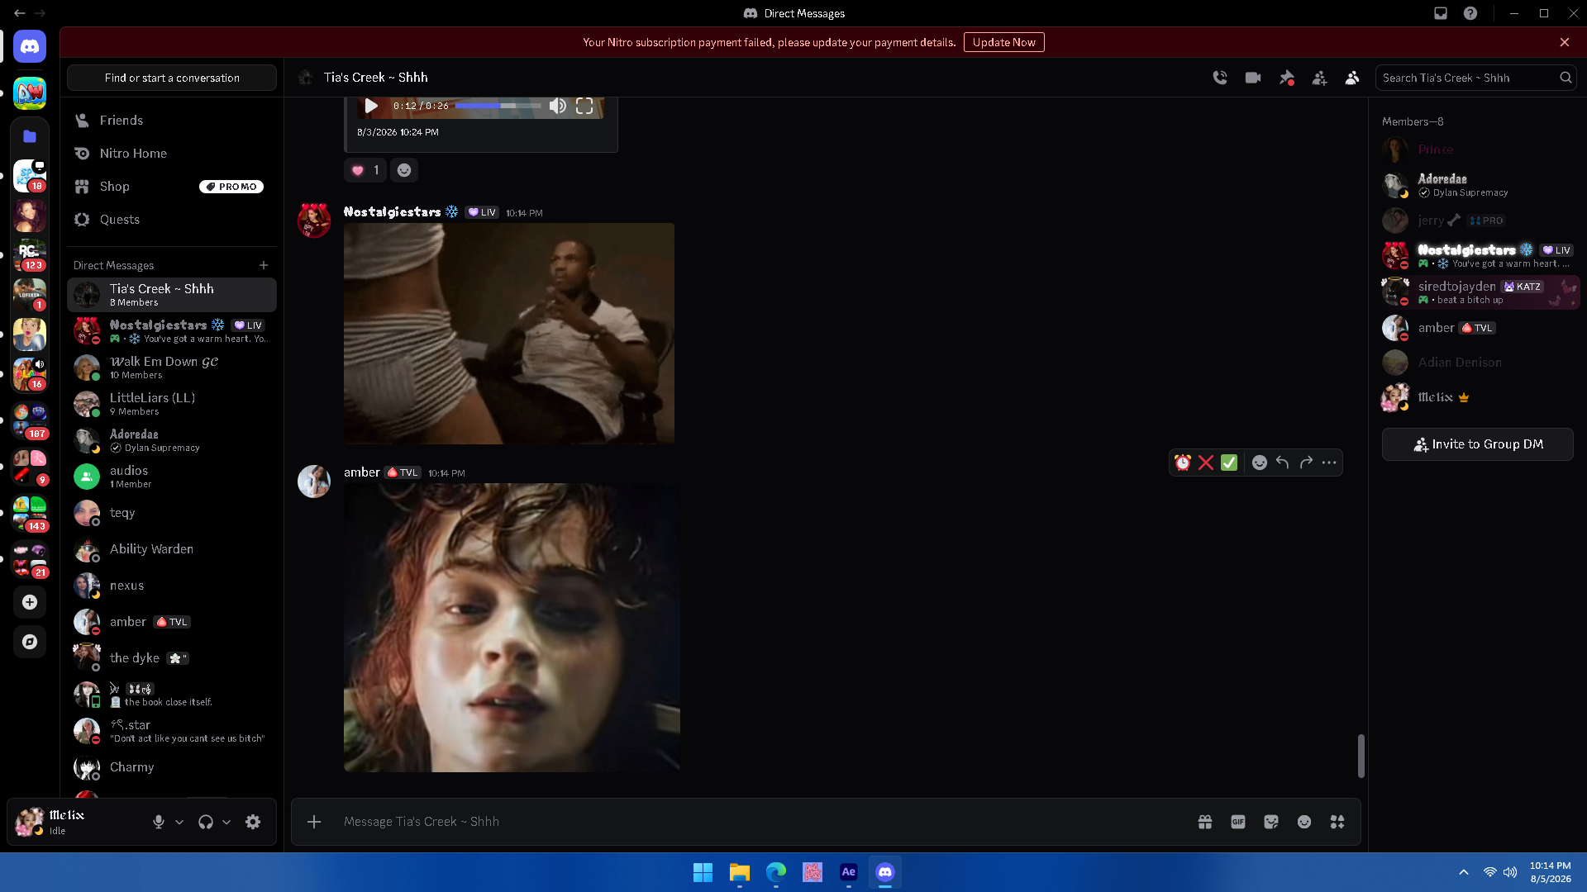This screenshot has width=1587, height=892.
Task: Play the video attachment
Action: click(371, 106)
